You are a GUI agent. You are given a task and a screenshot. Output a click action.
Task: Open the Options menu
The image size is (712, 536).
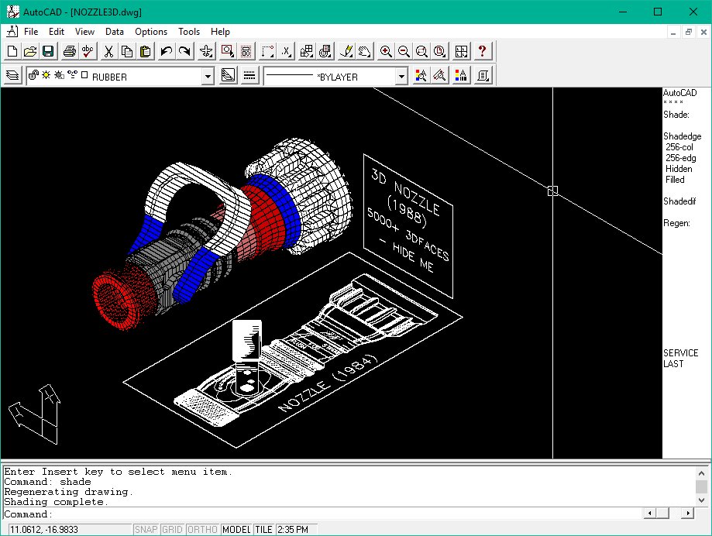[151, 32]
